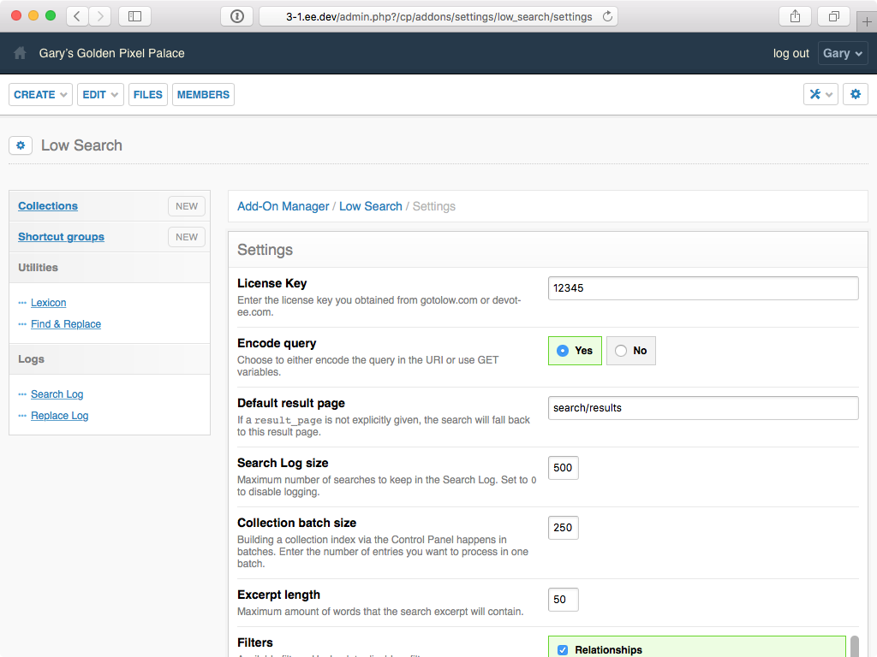The width and height of the screenshot is (877, 657).
Task: Open a new Safari tab
Action: [867, 21]
